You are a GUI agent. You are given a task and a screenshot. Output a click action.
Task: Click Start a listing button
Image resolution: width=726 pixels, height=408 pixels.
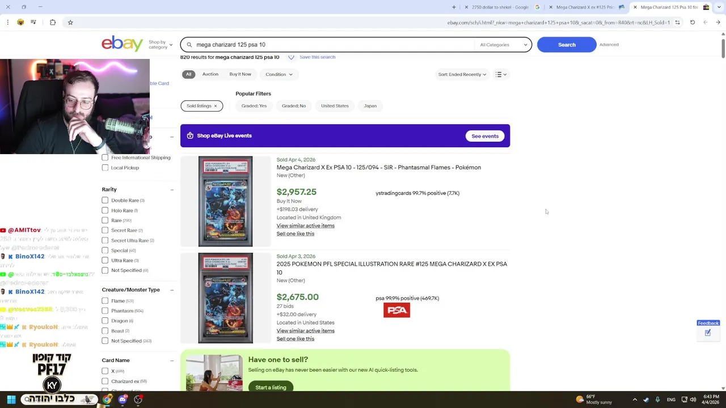pyautogui.click(x=271, y=388)
